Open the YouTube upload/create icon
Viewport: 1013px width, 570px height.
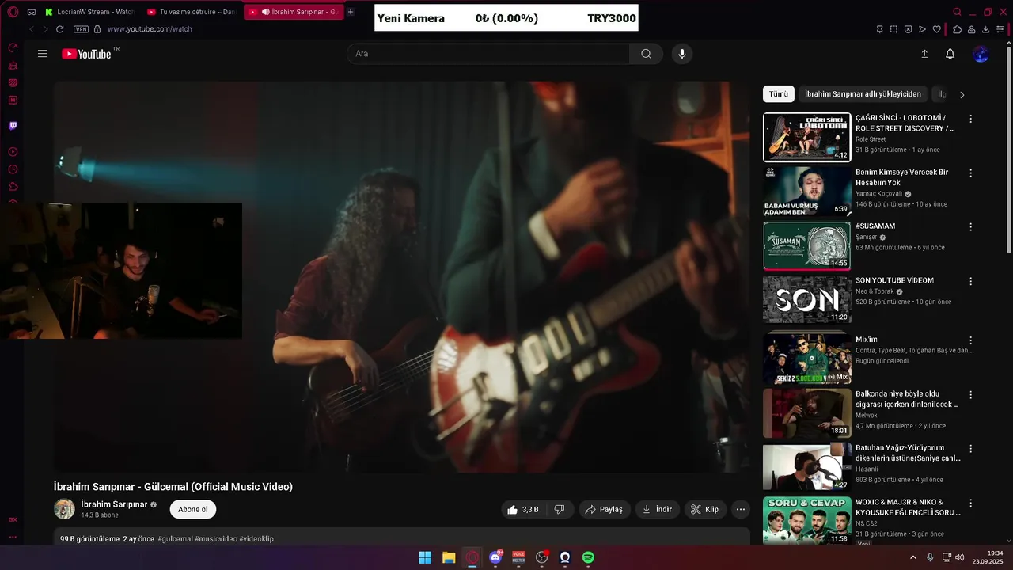924,54
